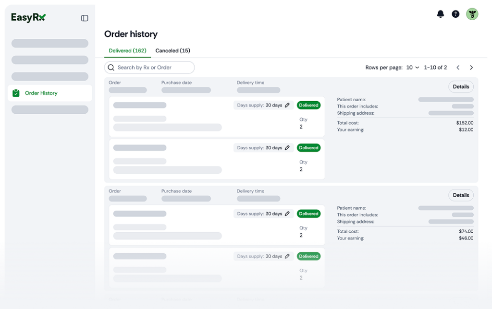Screen dimensions: 492x309
Task: Click the last Delivered badge at page bottom
Action: (308, 256)
